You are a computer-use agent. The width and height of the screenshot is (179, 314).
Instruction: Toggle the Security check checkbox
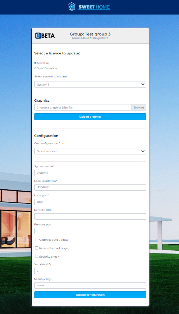point(36,256)
